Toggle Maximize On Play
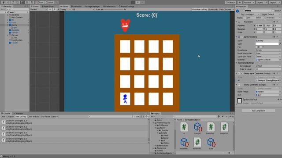The height and width of the screenshot is (158, 282). [199, 9]
